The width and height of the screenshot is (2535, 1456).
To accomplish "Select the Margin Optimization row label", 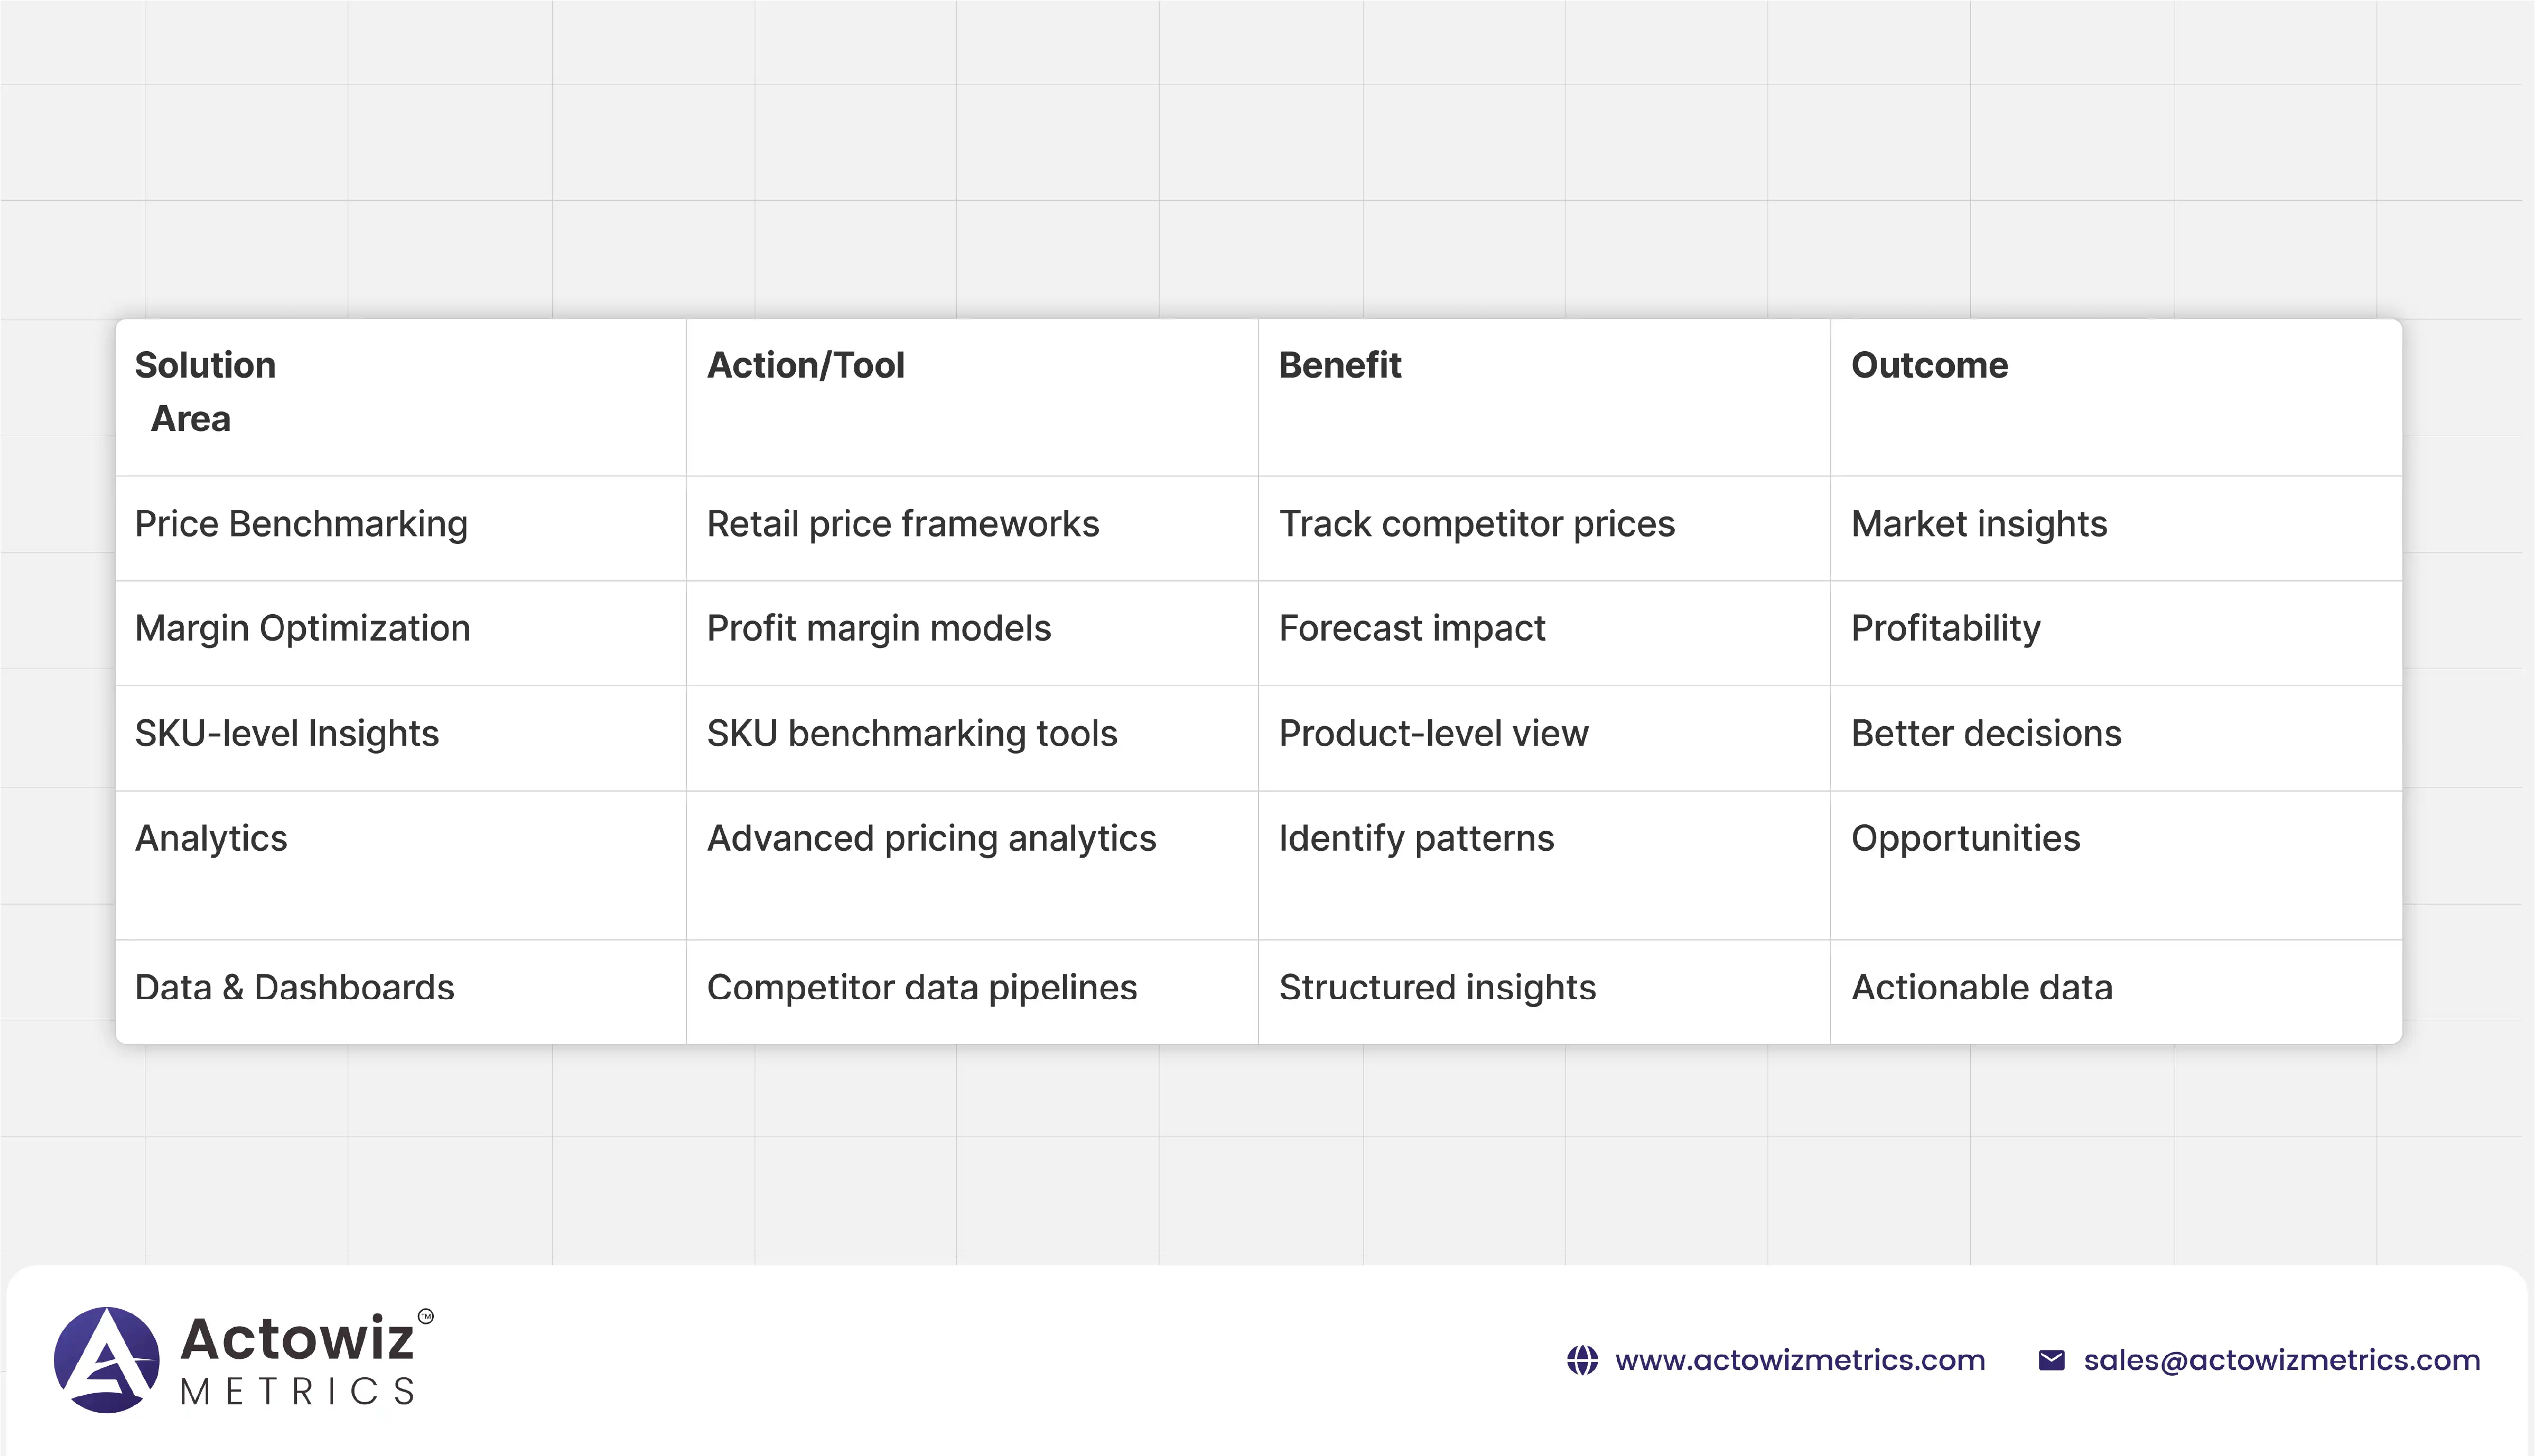I will pyautogui.click(x=302, y=629).
